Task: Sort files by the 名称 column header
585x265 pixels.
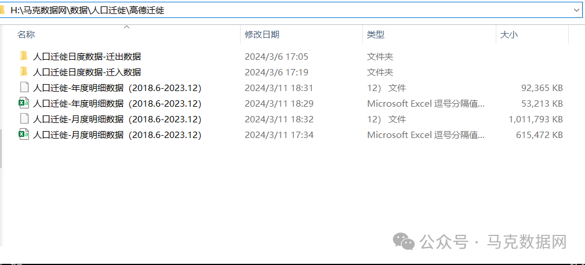Action: pos(26,35)
